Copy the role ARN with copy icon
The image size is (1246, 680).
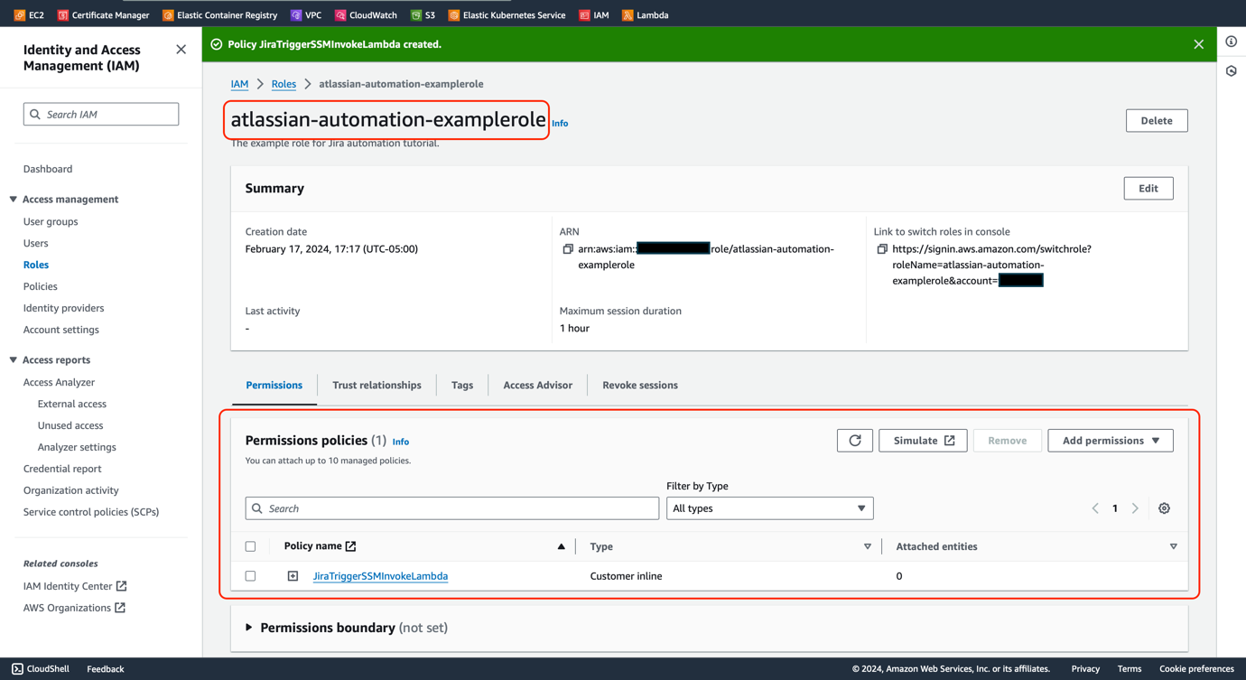(x=568, y=249)
